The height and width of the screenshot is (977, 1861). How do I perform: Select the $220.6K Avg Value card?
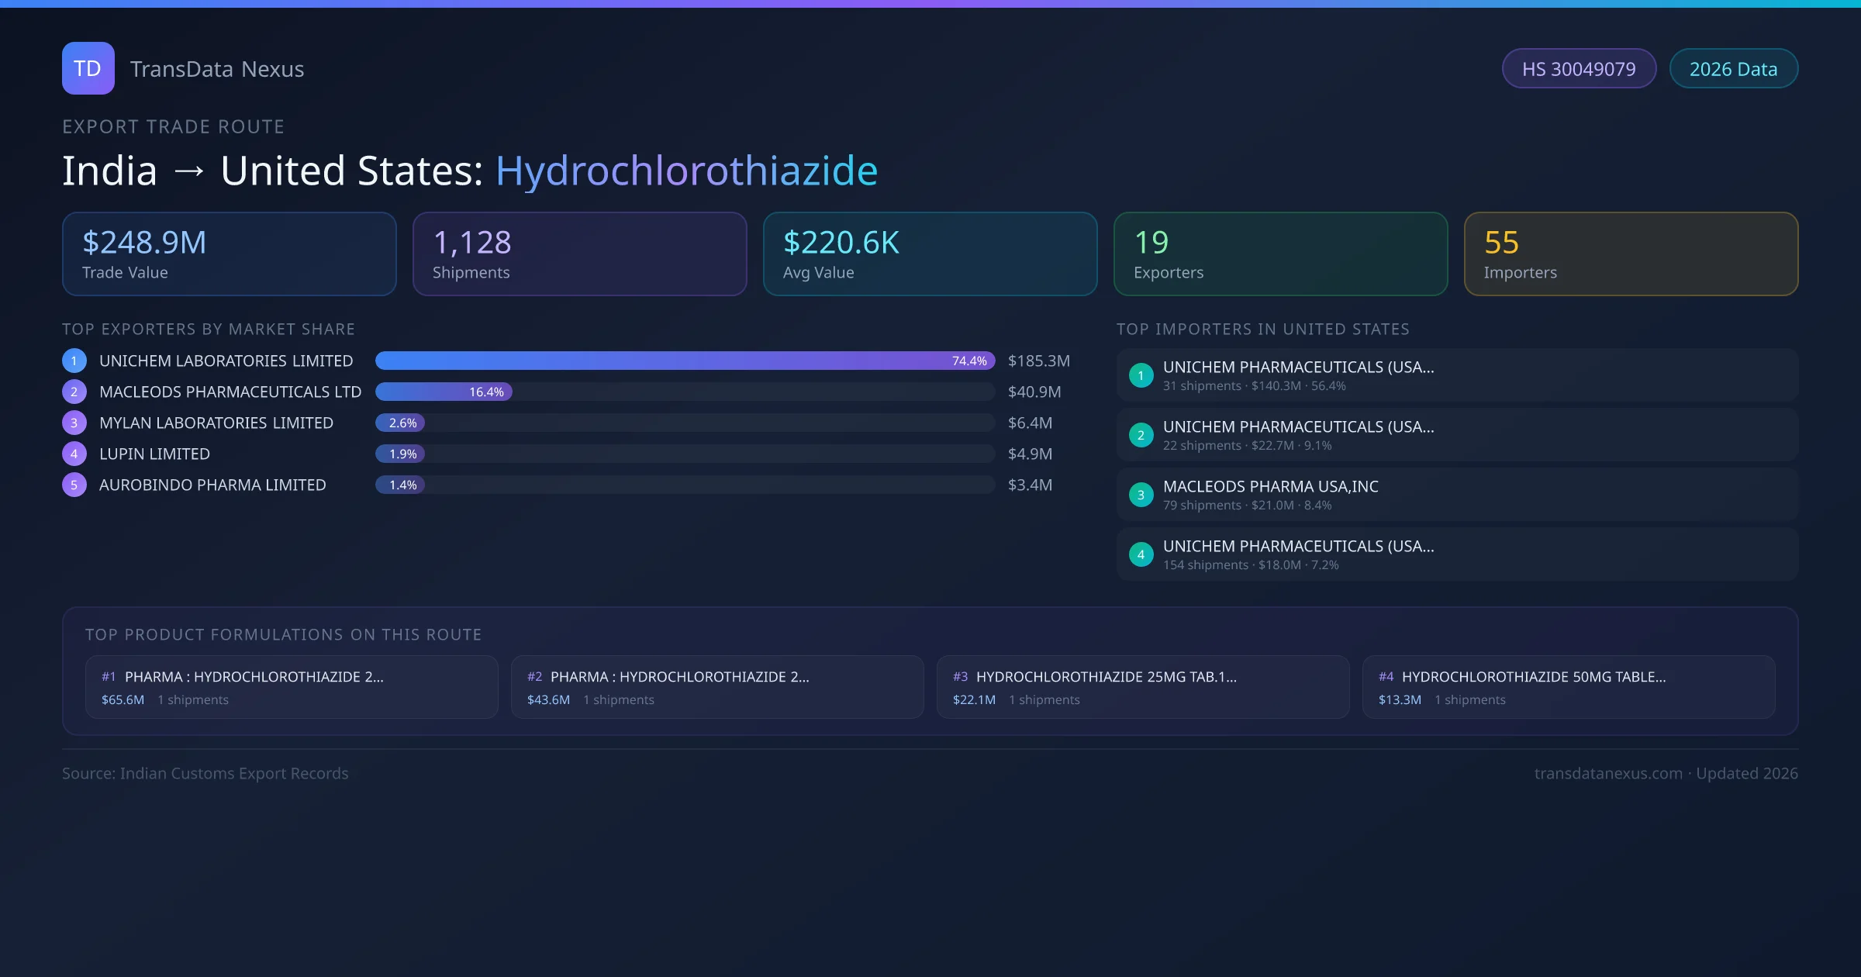coord(930,254)
